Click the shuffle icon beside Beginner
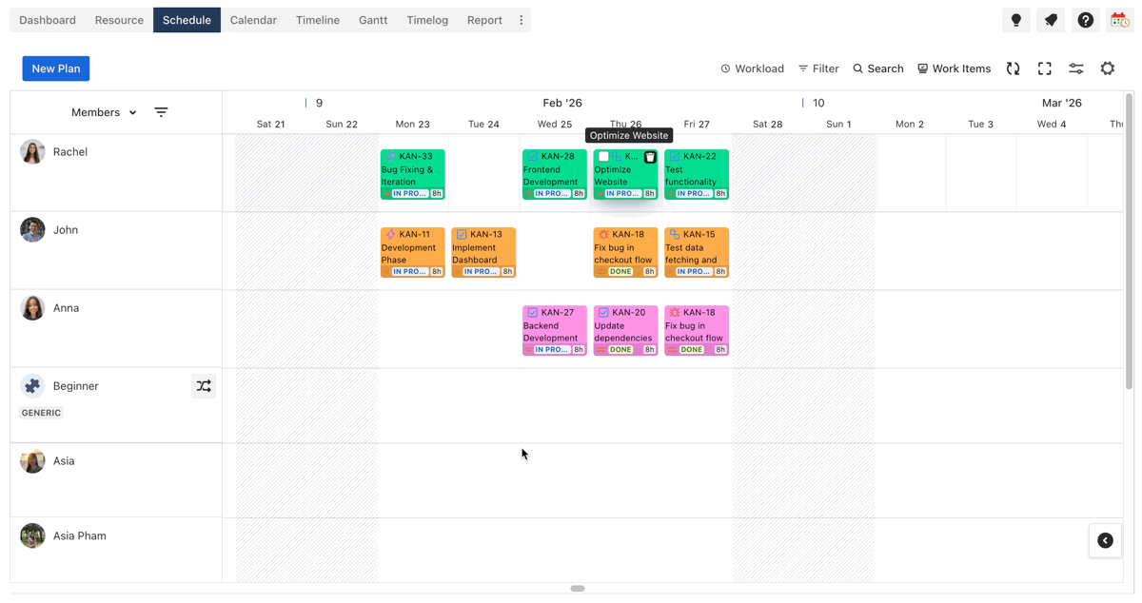The image size is (1142, 603). (204, 386)
